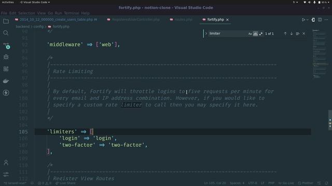Open the Selection menu
This screenshot has height=186, width=332.
(x=26, y=13)
